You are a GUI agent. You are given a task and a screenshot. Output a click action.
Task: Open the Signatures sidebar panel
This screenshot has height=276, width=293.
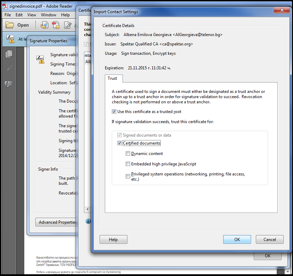point(9,84)
